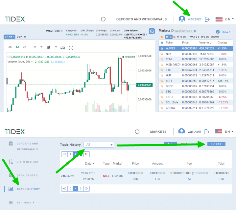The image size is (236, 210).
Task: Click D & W History sidebar icon
Action: click(11, 162)
